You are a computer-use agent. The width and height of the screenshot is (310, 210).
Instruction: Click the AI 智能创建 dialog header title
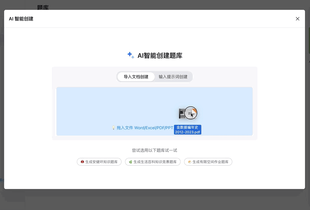pos(21,18)
